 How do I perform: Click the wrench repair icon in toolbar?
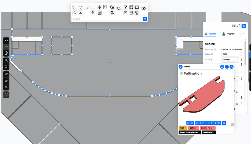(x=125, y=7)
